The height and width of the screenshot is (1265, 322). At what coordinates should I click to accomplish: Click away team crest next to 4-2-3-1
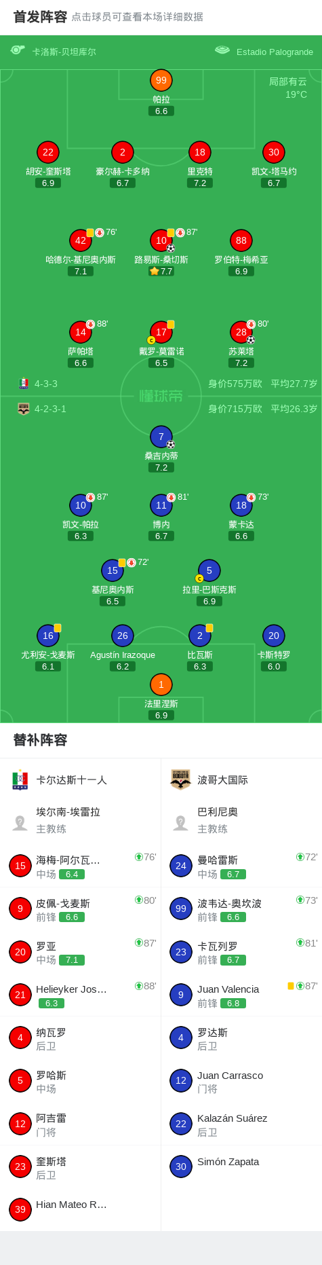coord(24,409)
